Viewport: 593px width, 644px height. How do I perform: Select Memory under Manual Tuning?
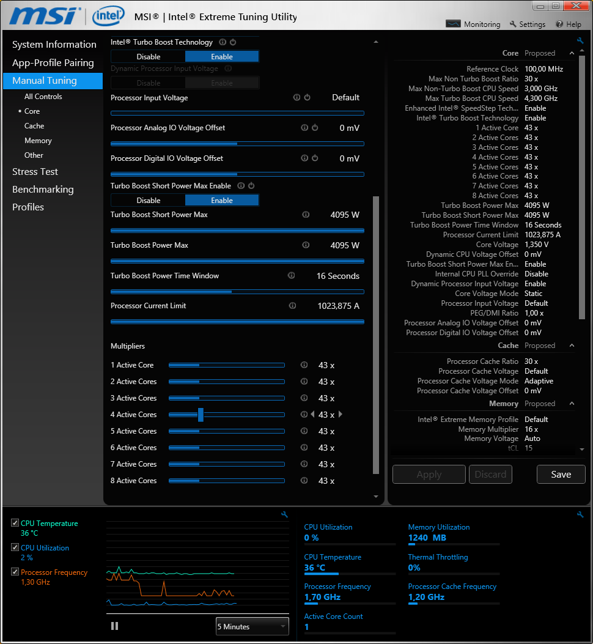38,141
